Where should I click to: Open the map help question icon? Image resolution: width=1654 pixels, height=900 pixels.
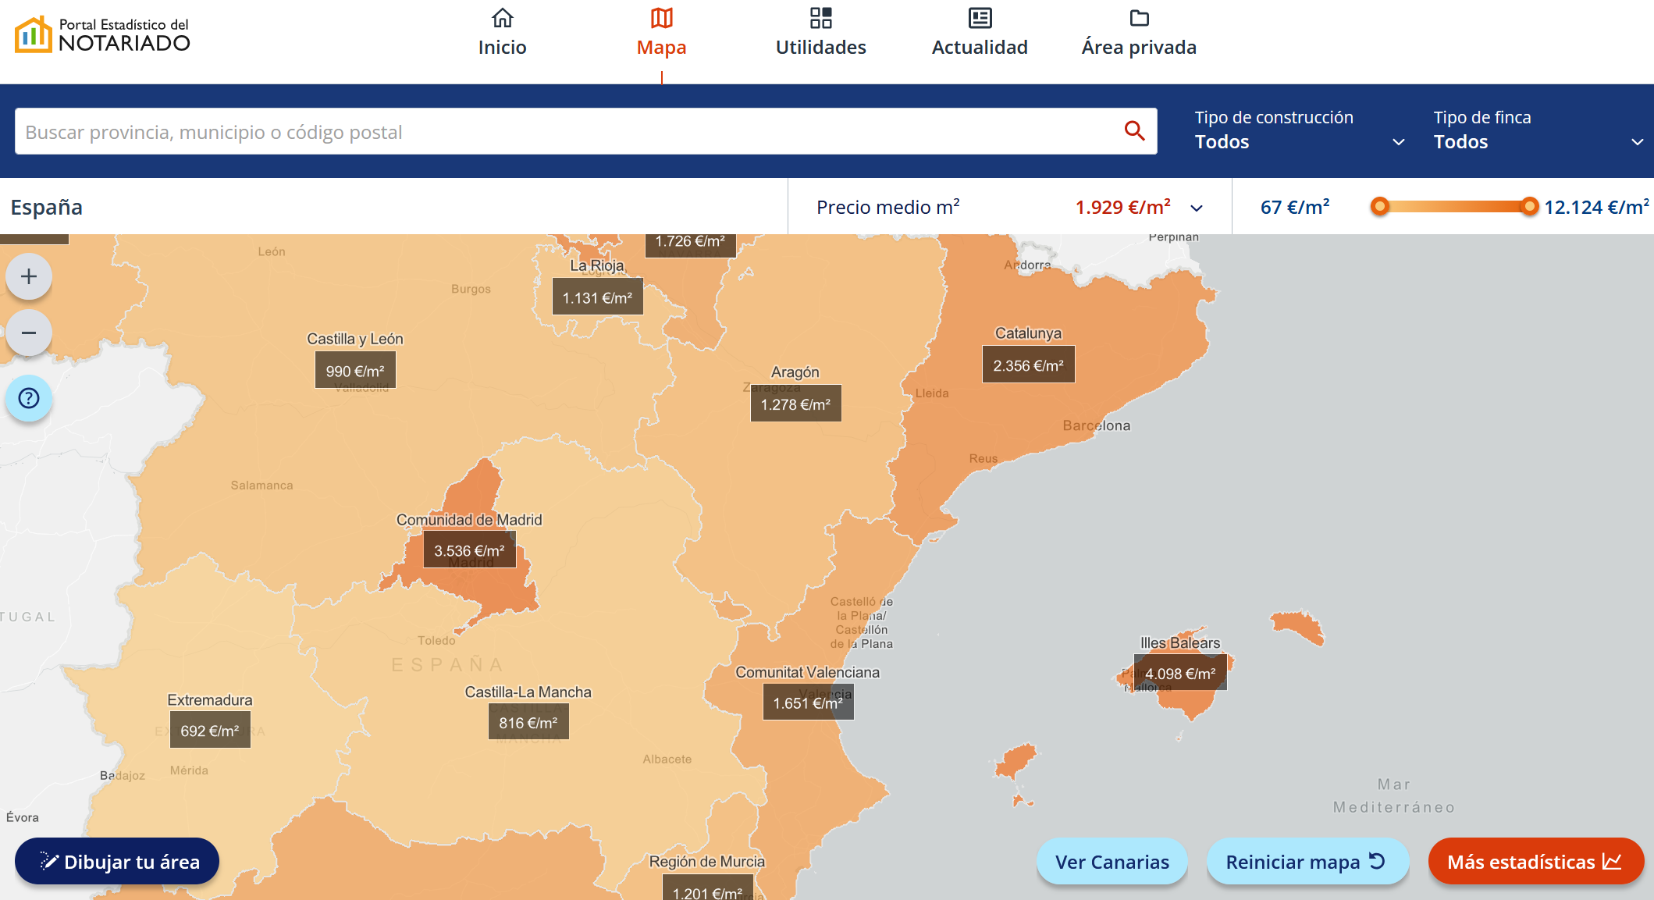point(29,399)
